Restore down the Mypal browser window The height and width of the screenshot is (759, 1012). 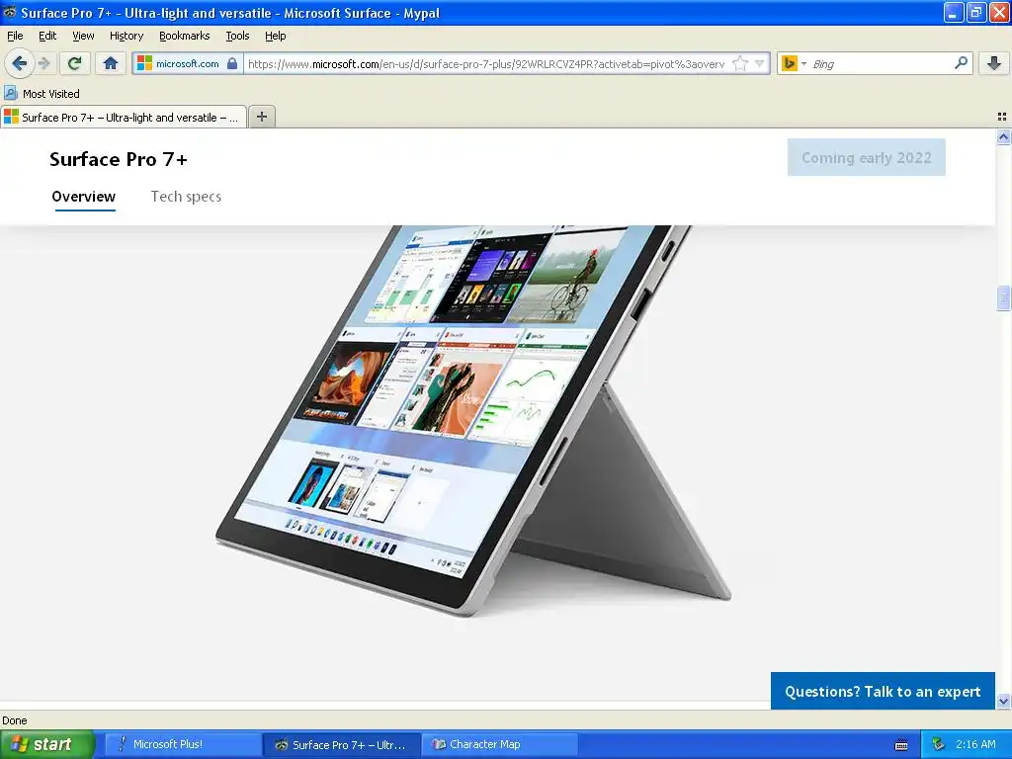(975, 12)
